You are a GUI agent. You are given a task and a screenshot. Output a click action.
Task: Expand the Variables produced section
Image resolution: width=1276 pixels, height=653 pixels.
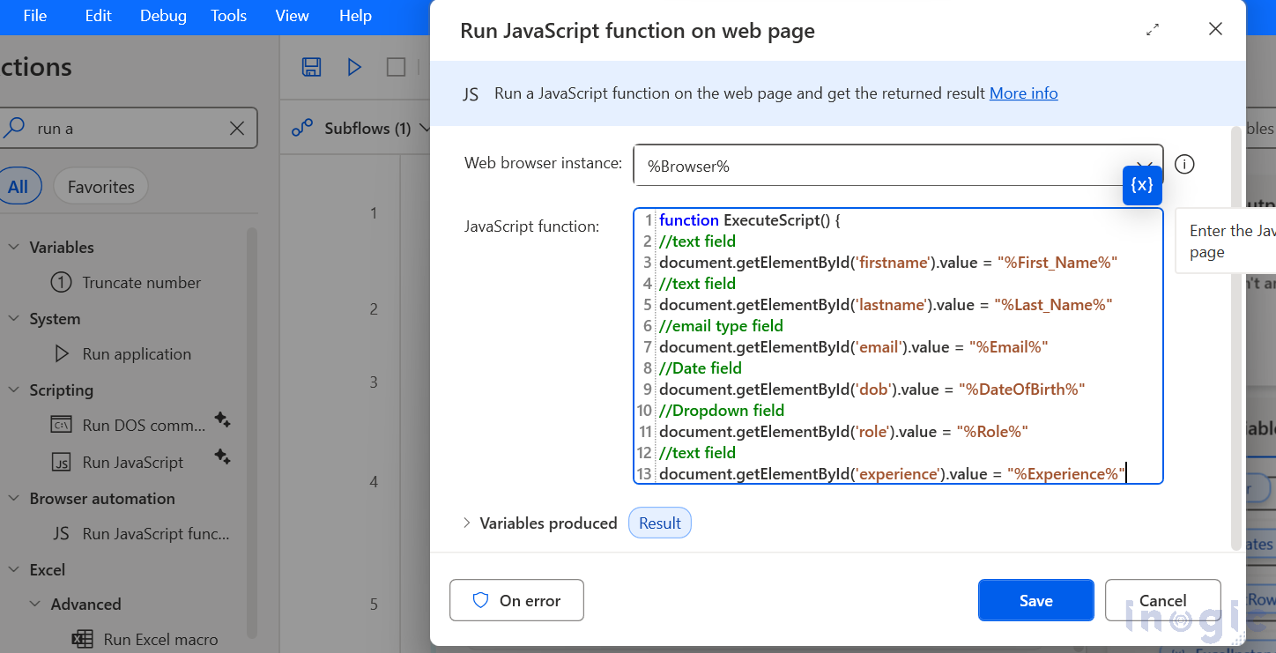coord(467,523)
